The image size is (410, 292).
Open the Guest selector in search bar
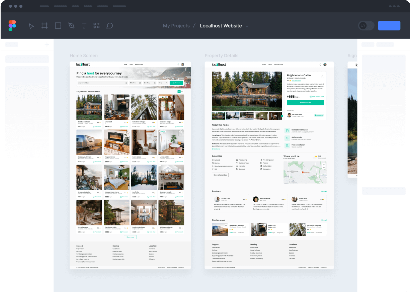[x=162, y=83]
